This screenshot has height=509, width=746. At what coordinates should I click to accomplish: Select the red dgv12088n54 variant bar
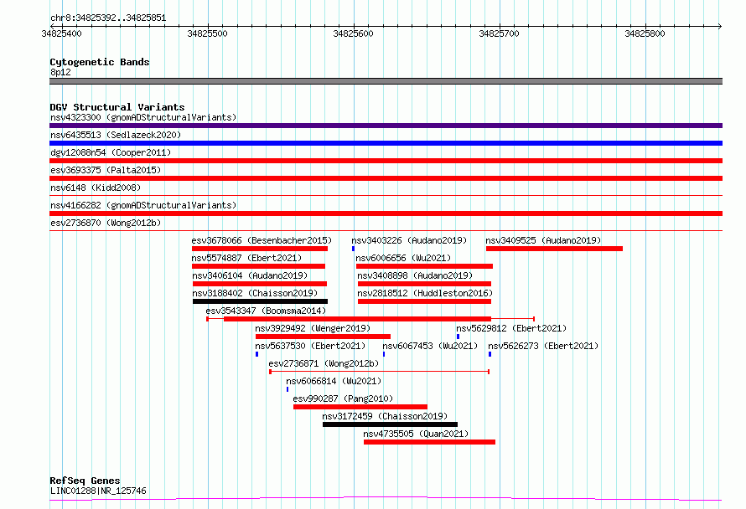386,161
